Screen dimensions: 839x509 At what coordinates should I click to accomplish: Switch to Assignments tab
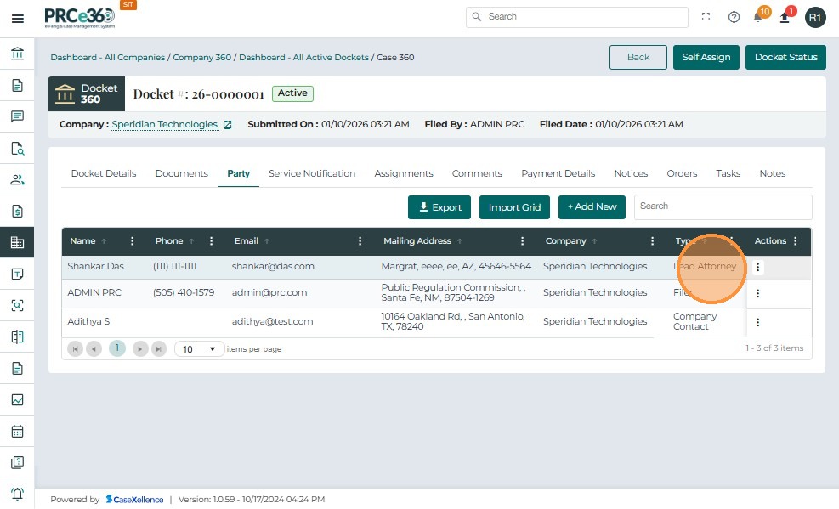point(404,173)
